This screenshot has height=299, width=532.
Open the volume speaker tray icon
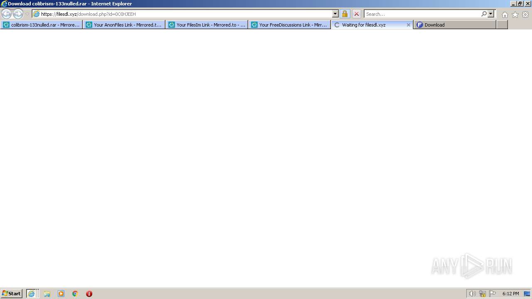click(472, 294)
